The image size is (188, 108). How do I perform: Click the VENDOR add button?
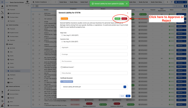click(179, 2)
